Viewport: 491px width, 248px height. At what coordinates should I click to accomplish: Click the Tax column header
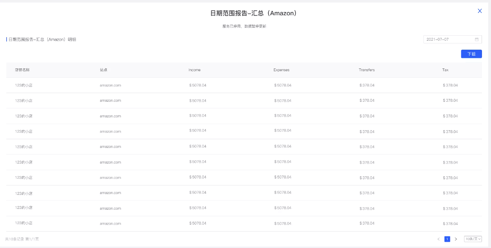[x=445, y=70]
